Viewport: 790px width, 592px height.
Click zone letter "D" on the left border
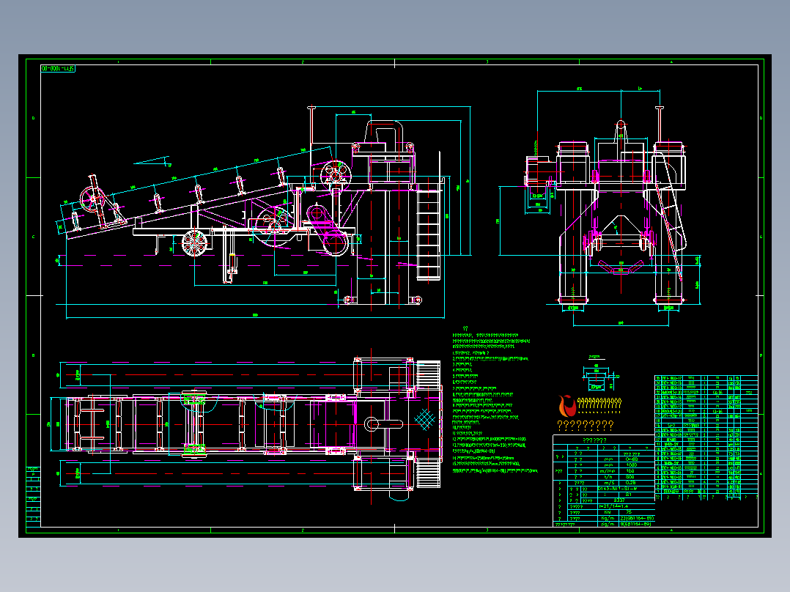pyautogui.click(x=33, y=119)
